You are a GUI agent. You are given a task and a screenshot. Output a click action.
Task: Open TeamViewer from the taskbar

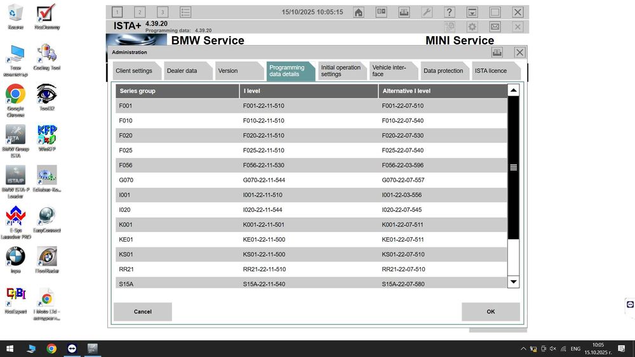[x=72, y=349]
